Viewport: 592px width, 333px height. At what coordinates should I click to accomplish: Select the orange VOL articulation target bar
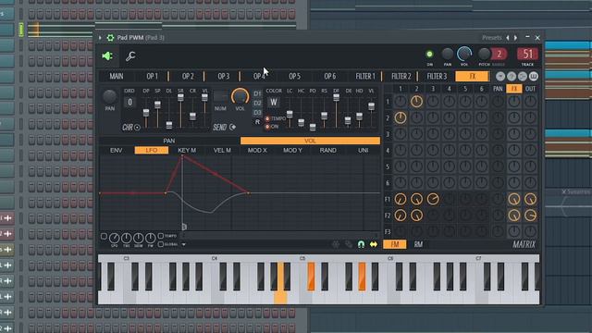311,141
